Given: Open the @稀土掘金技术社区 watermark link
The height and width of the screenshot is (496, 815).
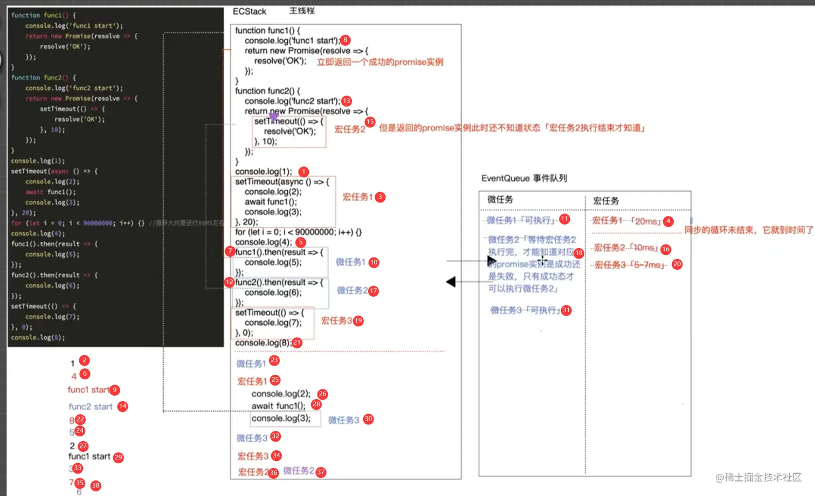Looking at the screenshot, I should click(x=759, y=478).
